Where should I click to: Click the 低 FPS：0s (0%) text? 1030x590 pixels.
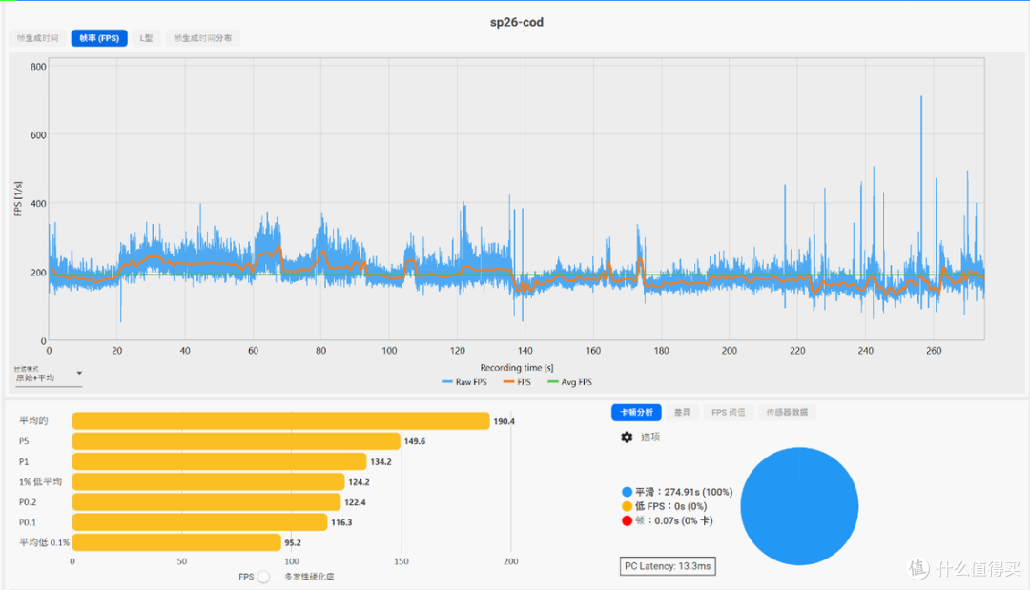(x=670, y=506)
